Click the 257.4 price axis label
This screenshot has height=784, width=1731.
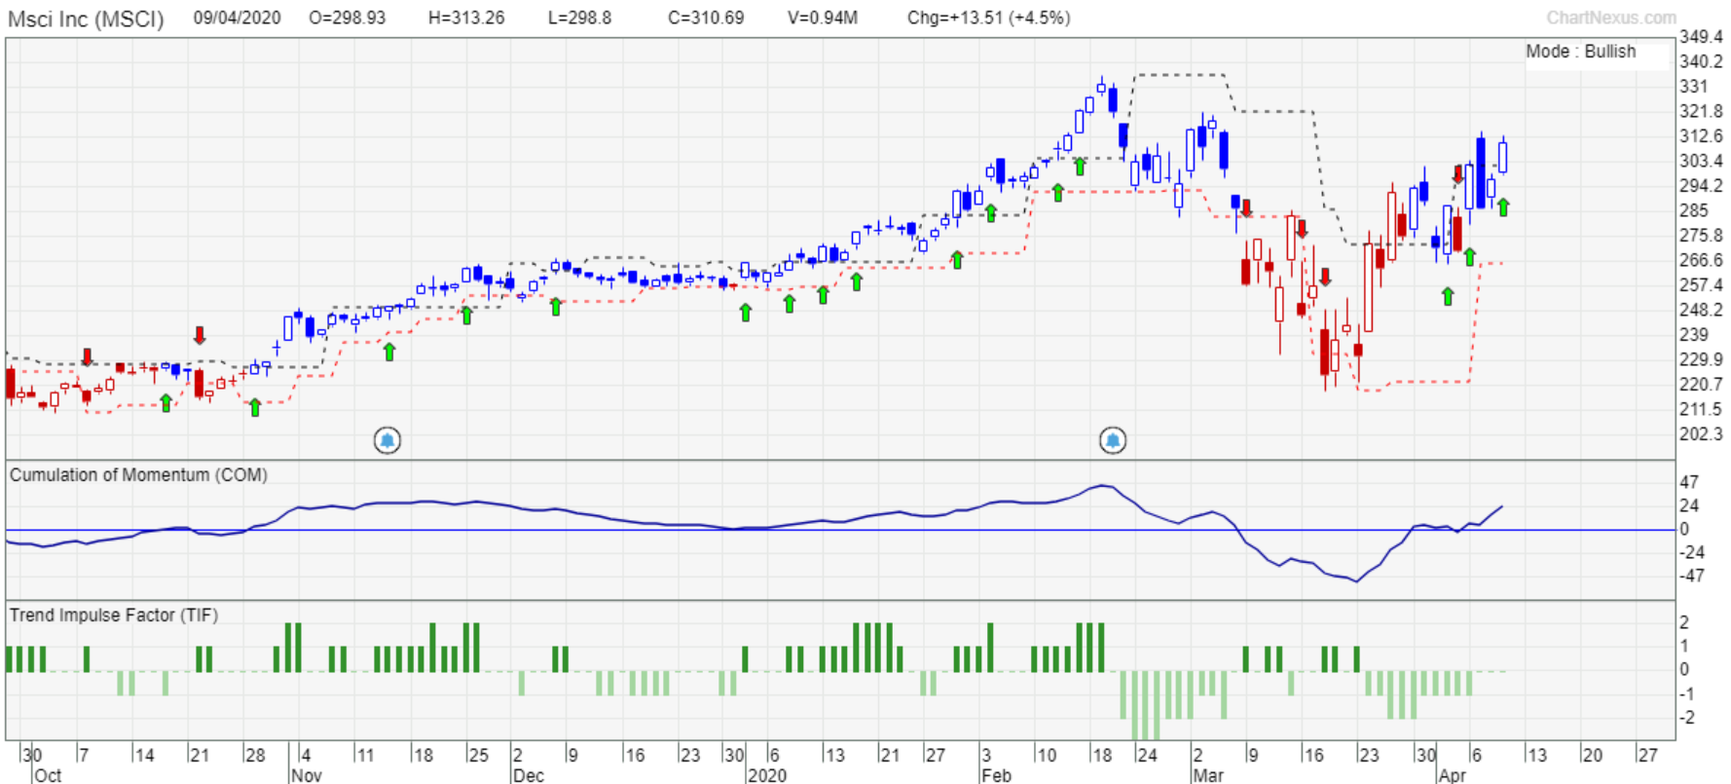pyautogui.click(x=1701, y=285)
